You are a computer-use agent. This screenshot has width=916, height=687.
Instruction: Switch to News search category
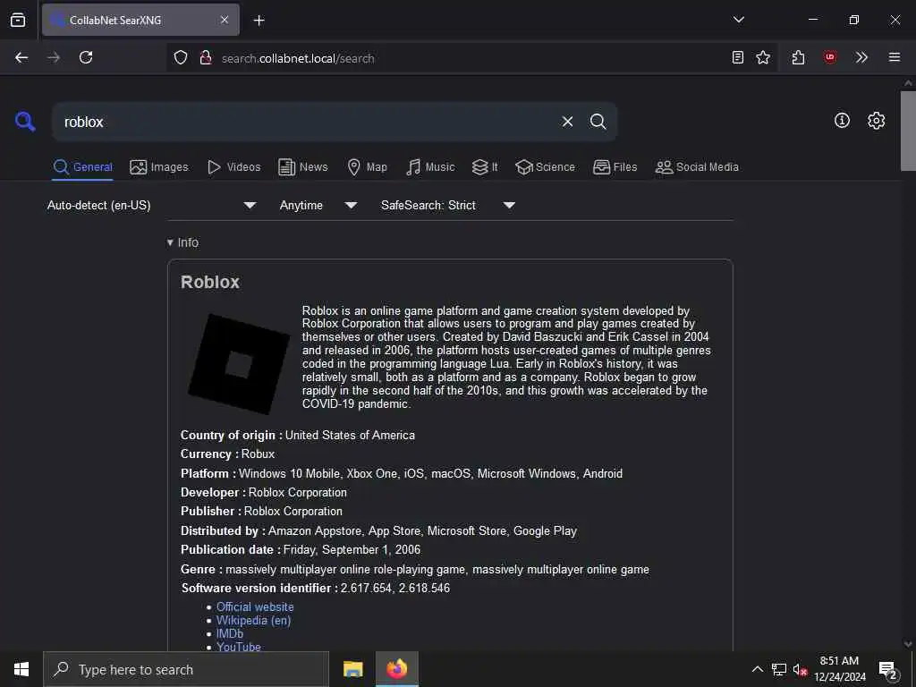coord(303,167)
